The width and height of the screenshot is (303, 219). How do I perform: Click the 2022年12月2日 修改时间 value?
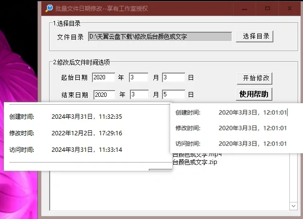coord(87,133)
